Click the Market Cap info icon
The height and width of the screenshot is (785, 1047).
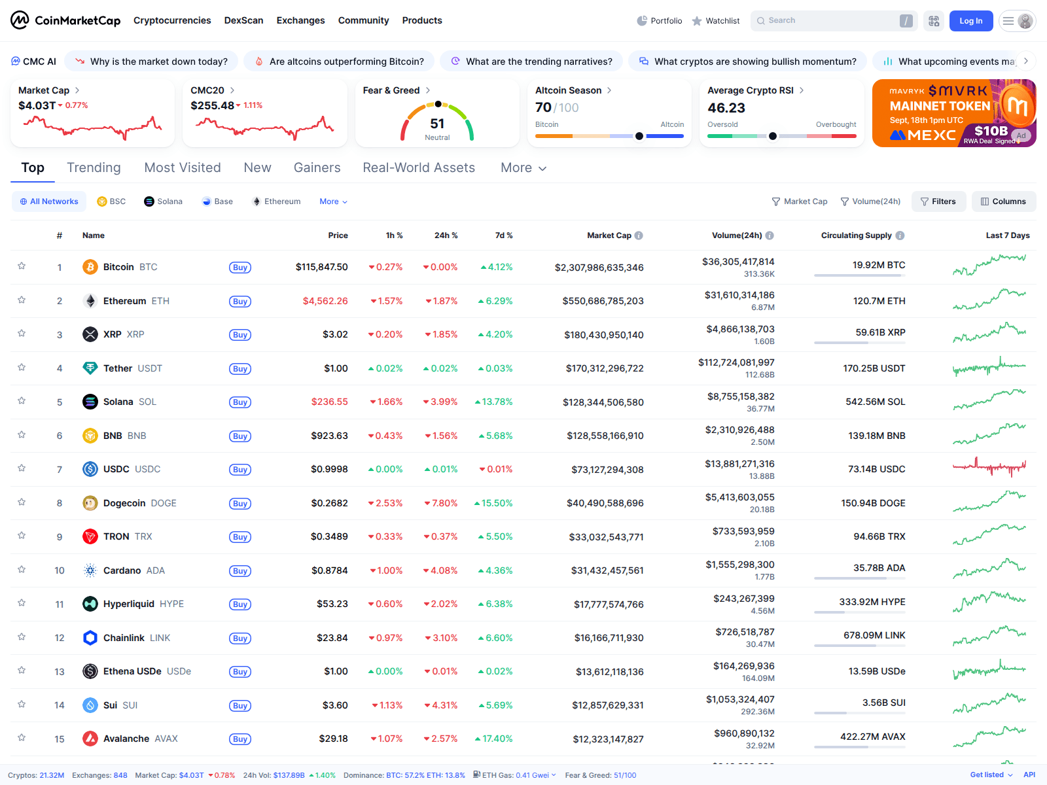coord(639,235)
